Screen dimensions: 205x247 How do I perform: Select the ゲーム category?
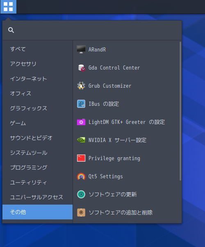click(37, 123)
